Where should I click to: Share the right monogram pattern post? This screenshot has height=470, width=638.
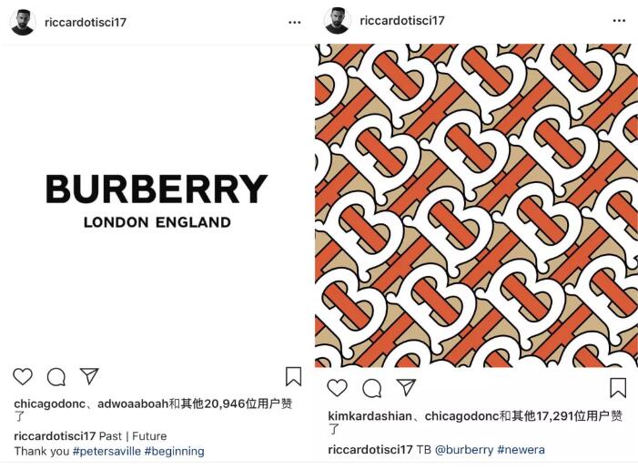(406, 387)
